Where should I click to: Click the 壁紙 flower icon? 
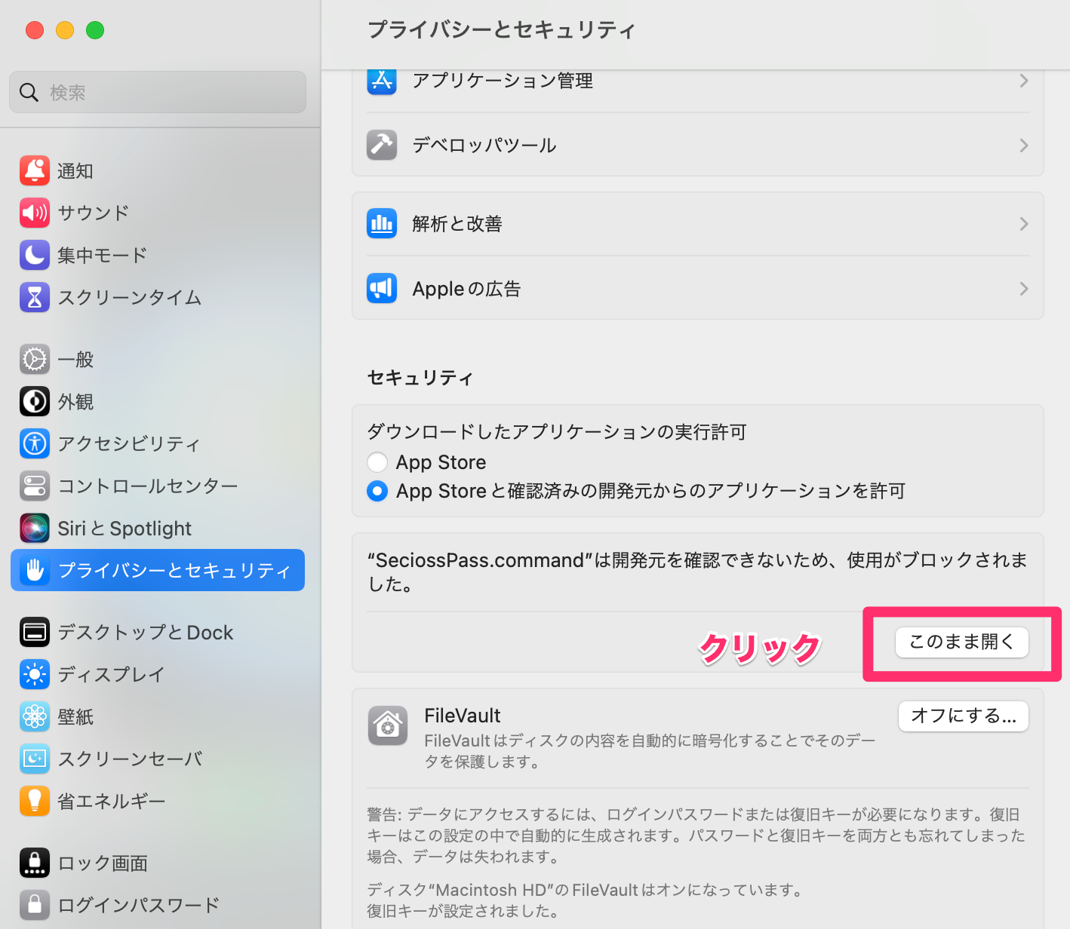tap(35, 717)
